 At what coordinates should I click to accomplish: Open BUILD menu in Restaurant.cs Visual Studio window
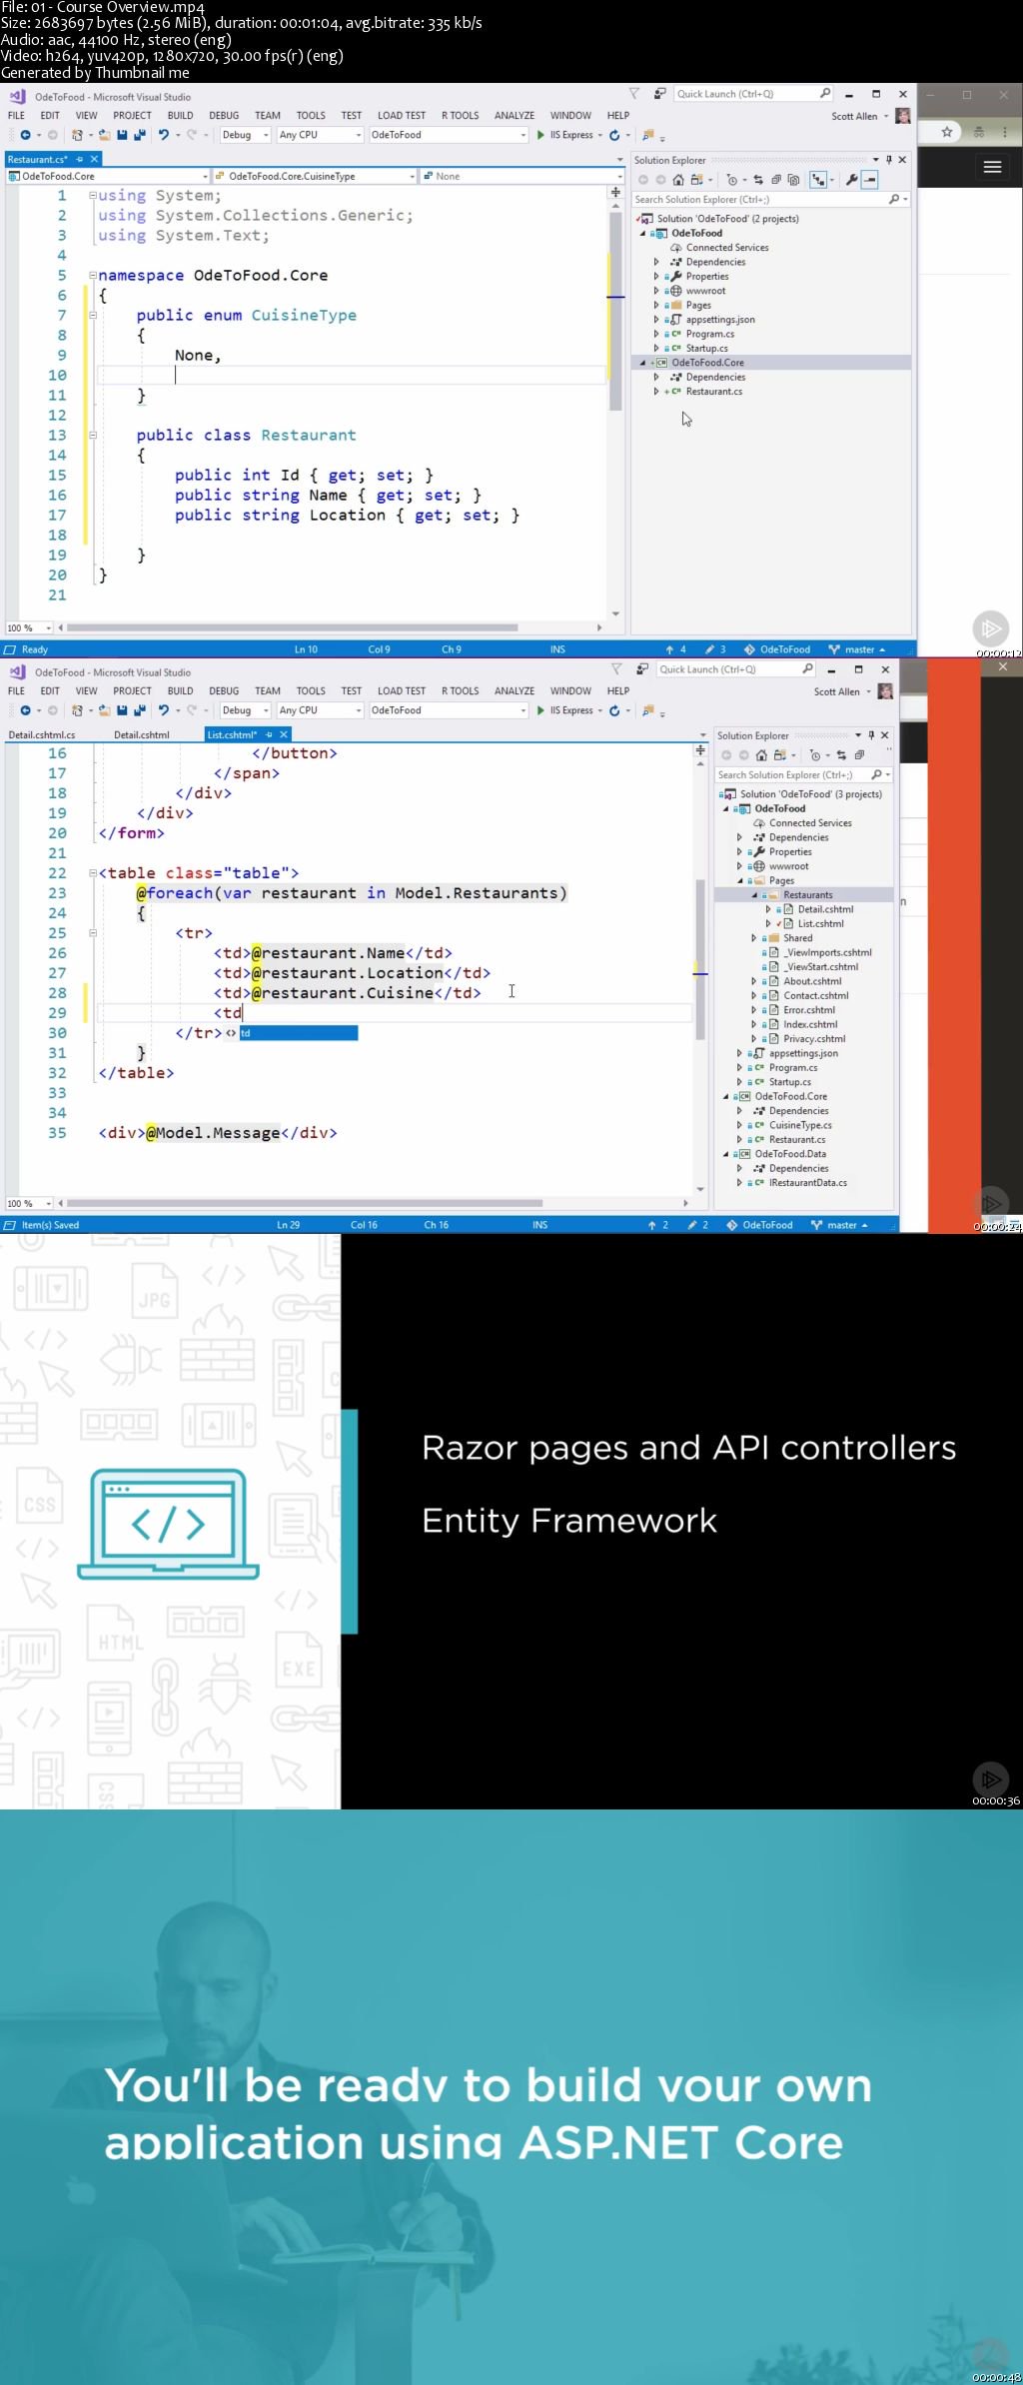pyautogui.click(x=180, y=115)
